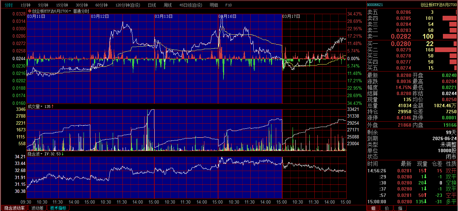Switch to the 1分钟 period tab

[x=25, y=5]
